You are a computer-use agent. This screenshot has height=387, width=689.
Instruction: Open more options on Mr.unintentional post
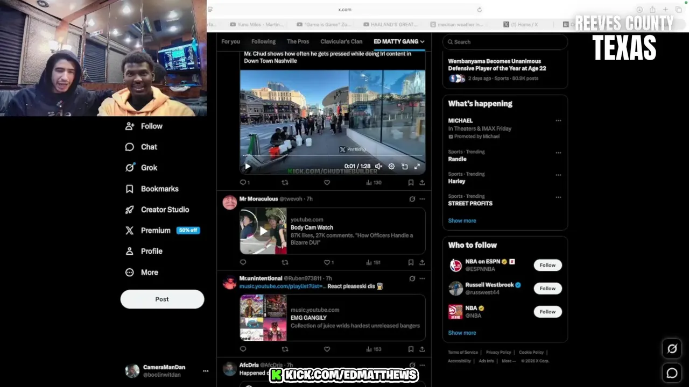(x=422, y=278)
